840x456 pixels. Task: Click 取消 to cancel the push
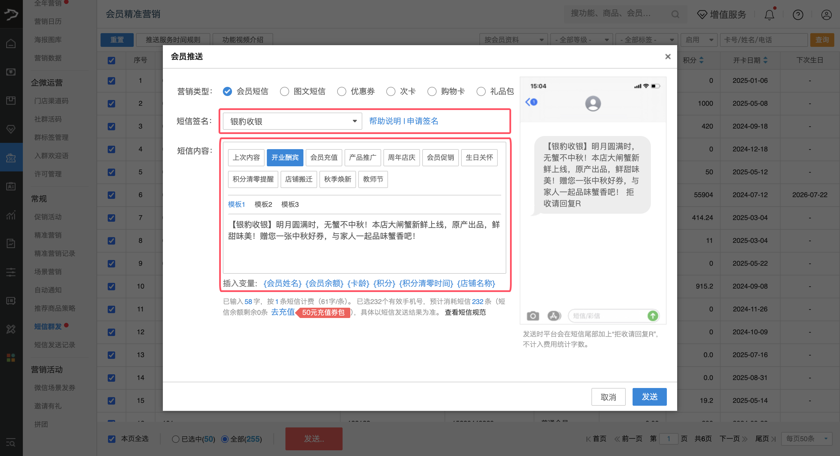(609, 397)
